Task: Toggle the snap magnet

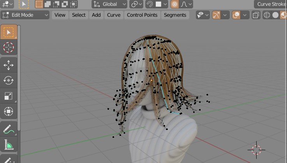Action: (150, 4)
